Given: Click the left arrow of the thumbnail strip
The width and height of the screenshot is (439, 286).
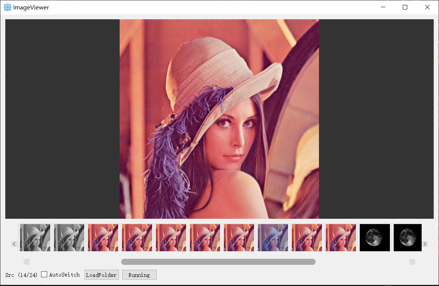Looking at the screenshot, I should point(14,244).
